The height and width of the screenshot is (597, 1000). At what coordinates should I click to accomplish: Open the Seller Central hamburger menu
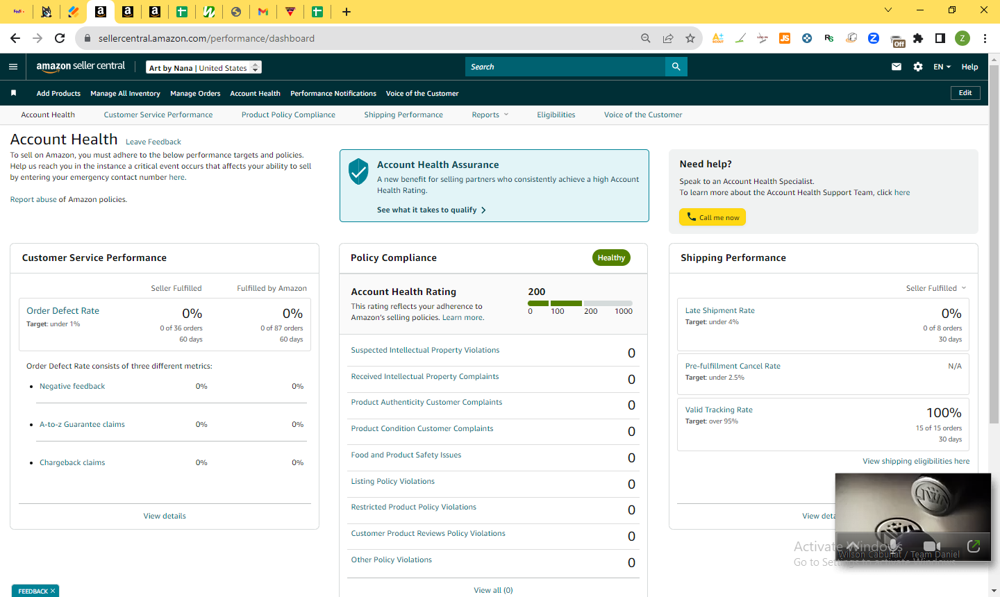click(x=13, y=67)
